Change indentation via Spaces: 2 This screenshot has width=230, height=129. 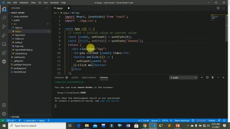click(x=155, y=120)
